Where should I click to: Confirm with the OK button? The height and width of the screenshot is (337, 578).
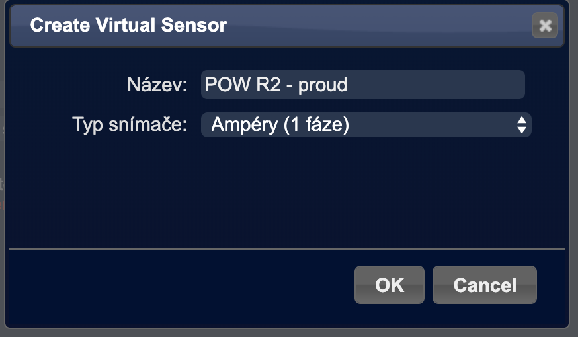coord(389,285)
